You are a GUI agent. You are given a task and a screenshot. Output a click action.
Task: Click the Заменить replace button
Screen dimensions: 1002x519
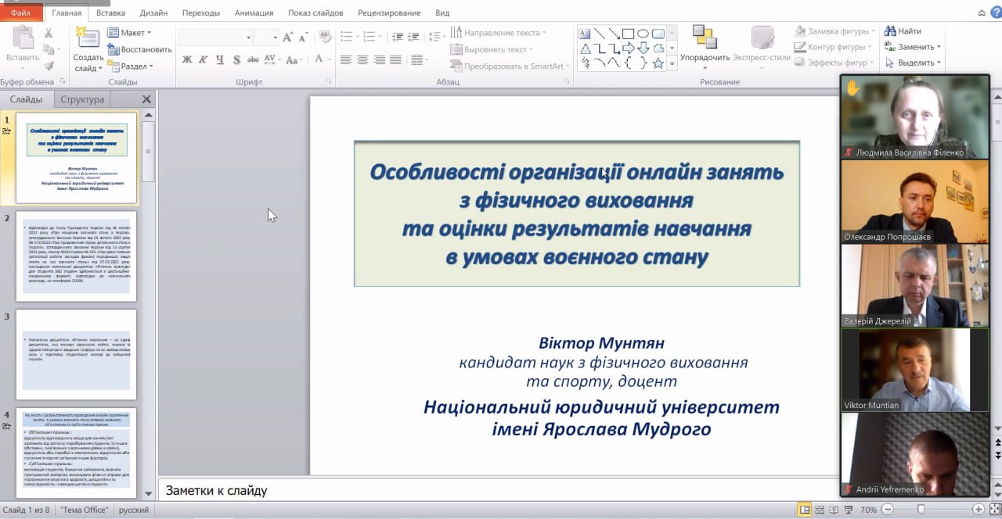[x=913, y=47]
